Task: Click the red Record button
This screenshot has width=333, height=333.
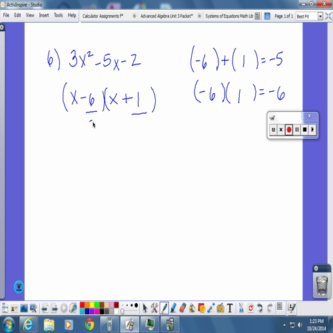Action: tap(289, 129)
